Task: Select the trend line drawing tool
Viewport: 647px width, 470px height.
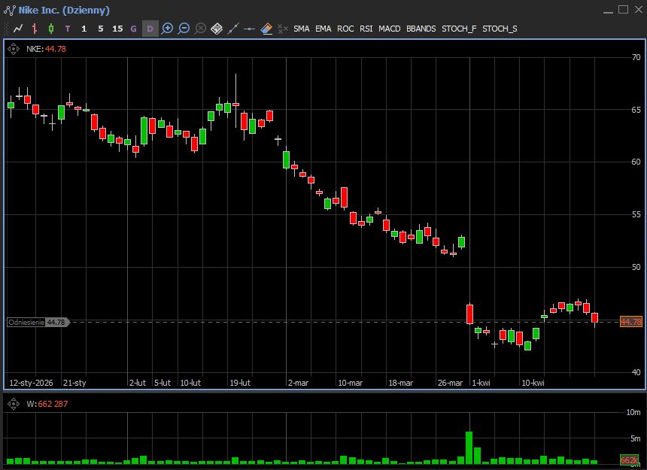Action: pyautogui.click(x=232, y=29)
